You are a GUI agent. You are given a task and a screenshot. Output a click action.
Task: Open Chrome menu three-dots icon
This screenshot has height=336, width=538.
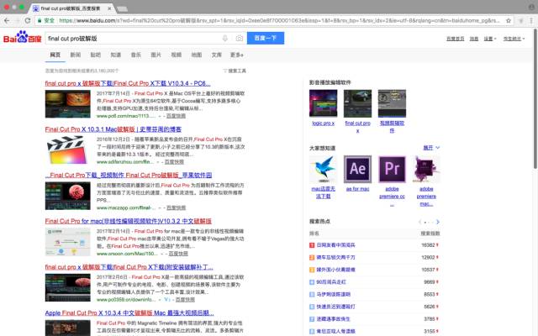tap(531, 20)
